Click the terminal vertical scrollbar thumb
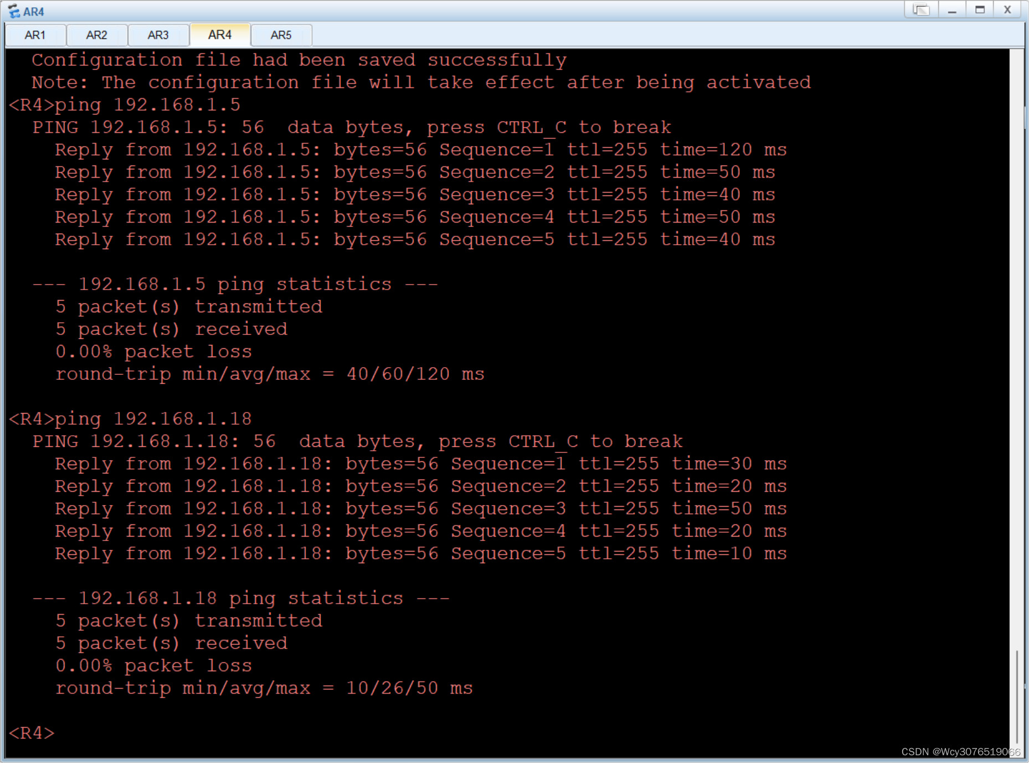The width and height of the screenshot is (1029, 763). [1017, 698]
